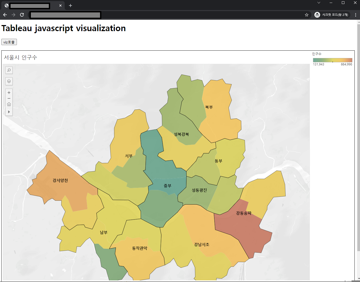Click the legend minimum value 131,943
Image resolution: width=360 pixels, height=282 pixels.
(319, 64)
